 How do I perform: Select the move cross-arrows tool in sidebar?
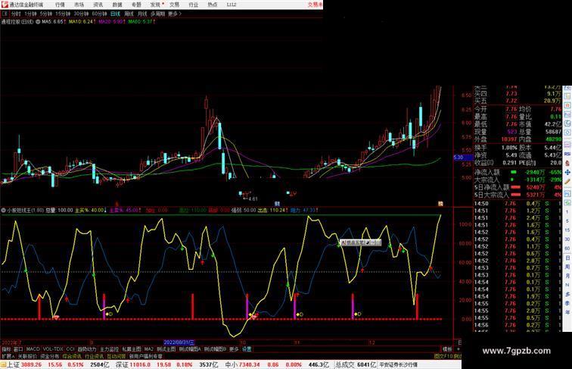tap(567, 172)
